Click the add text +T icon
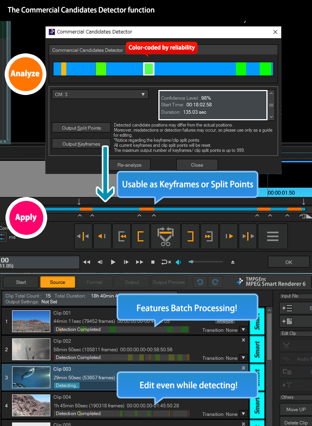The width and height of the screenshot is (312, 426). pyautogui.click(x=287, y=385)
